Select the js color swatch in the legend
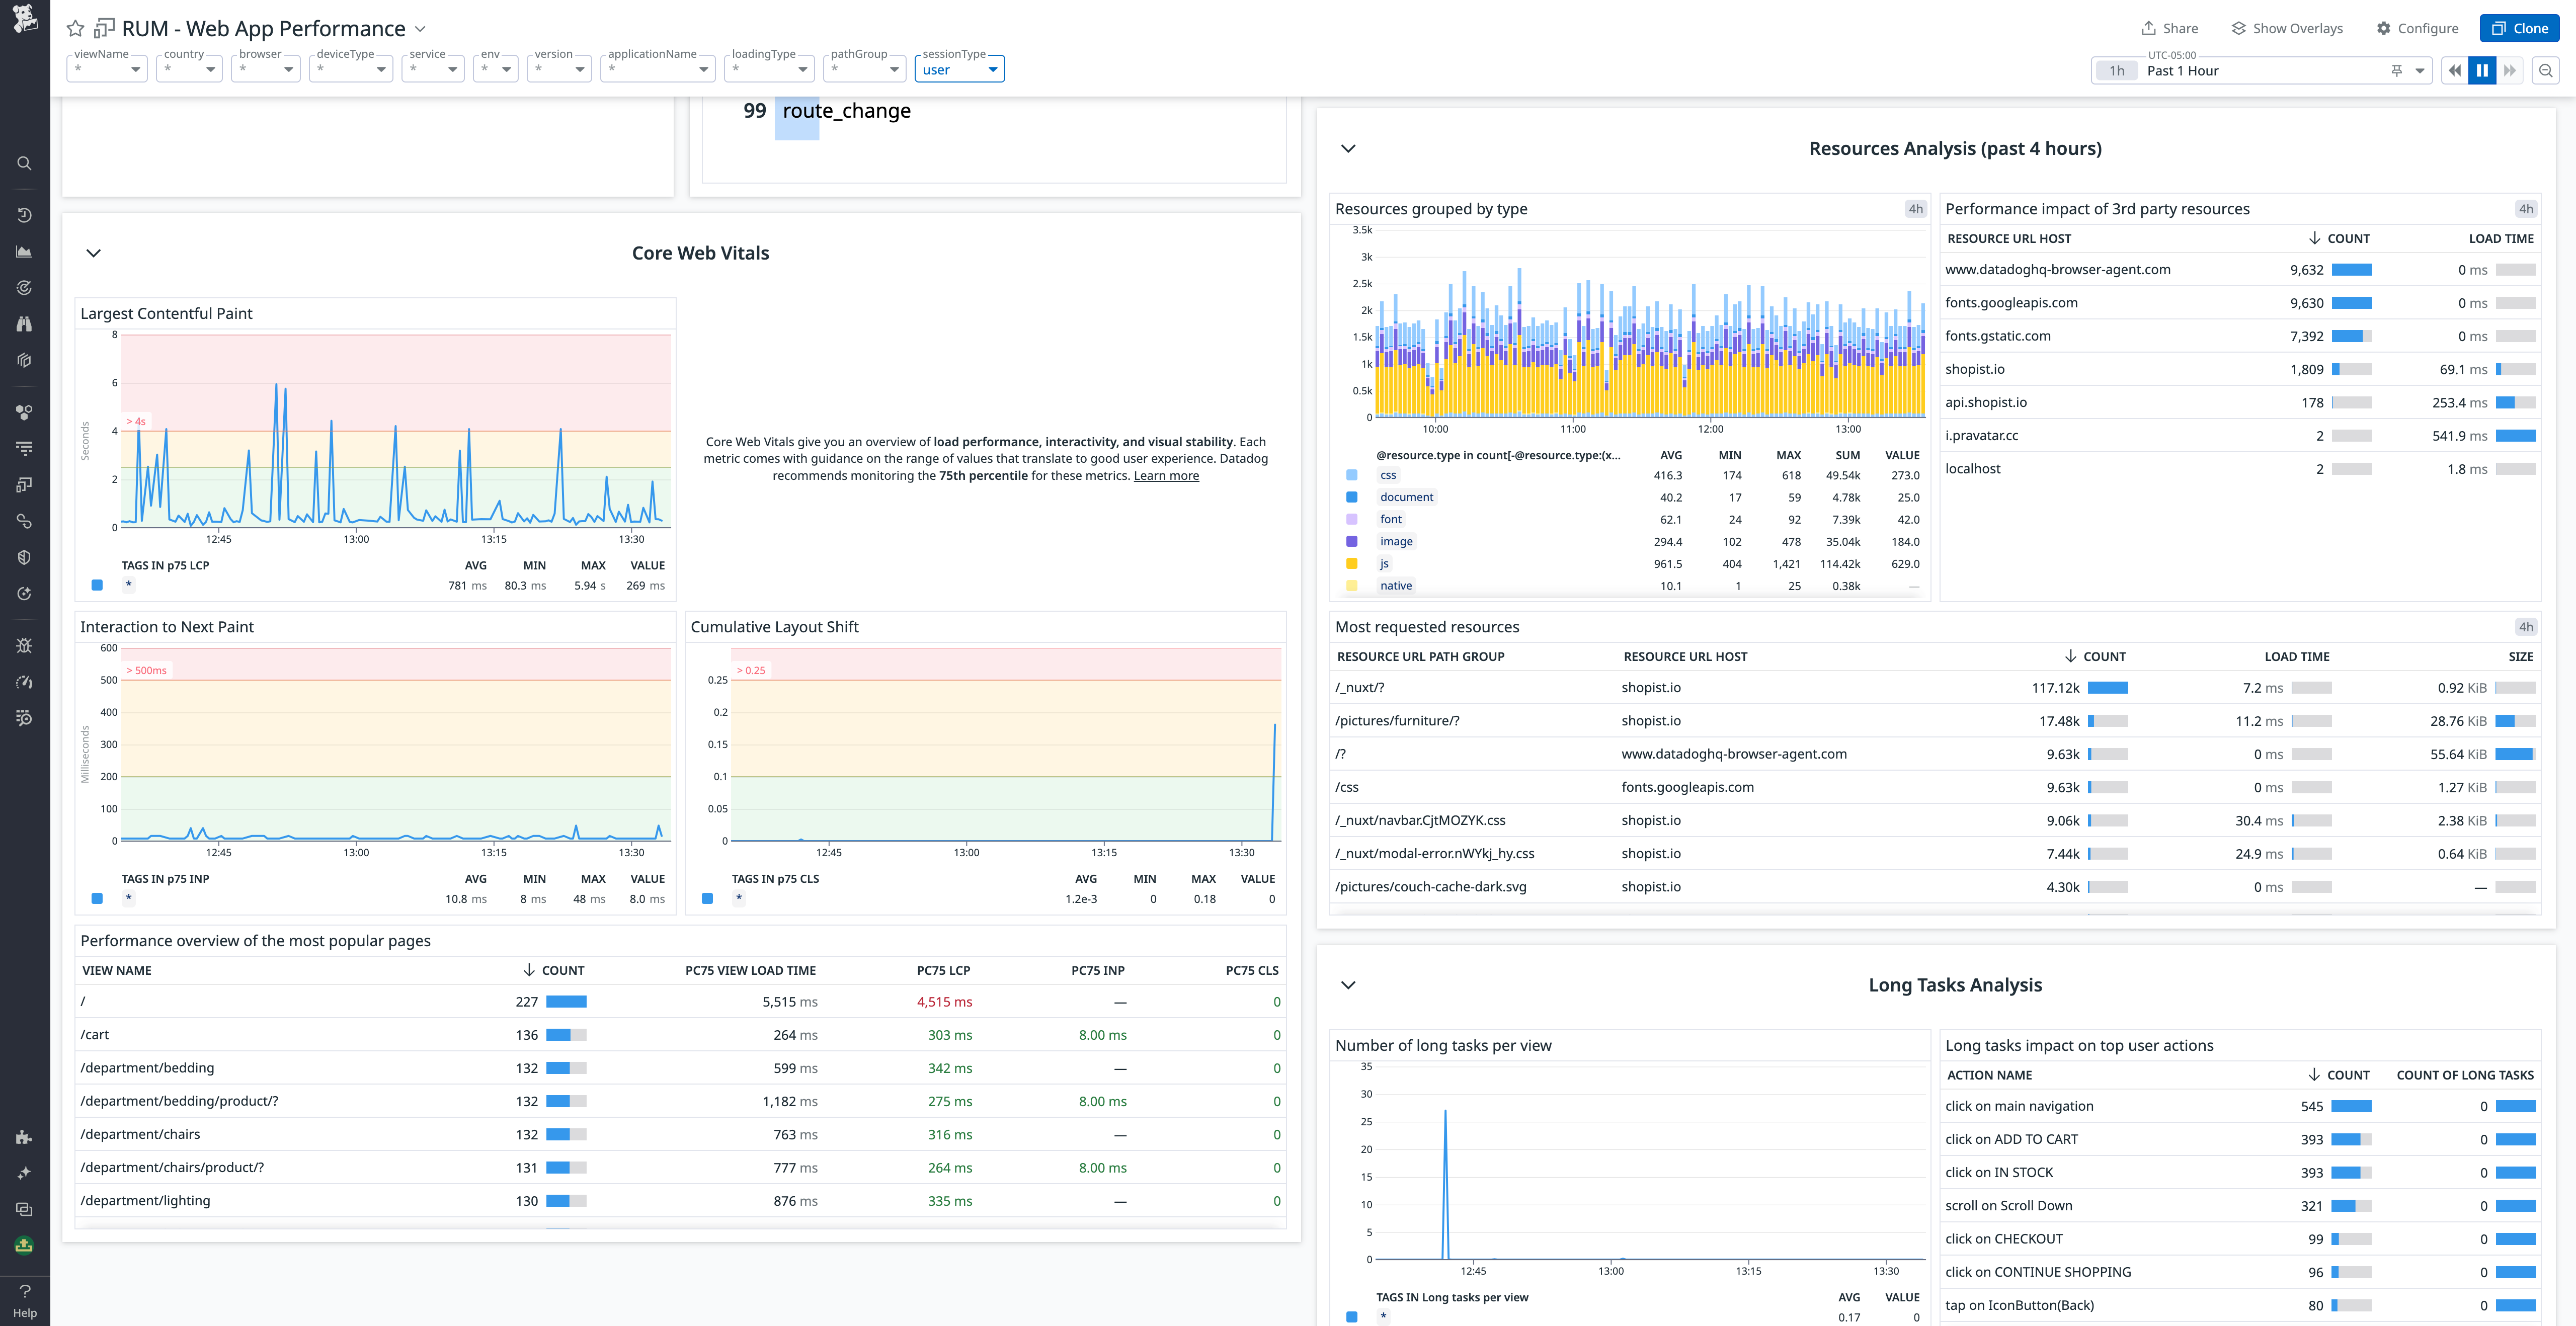 coord(1352,563)
